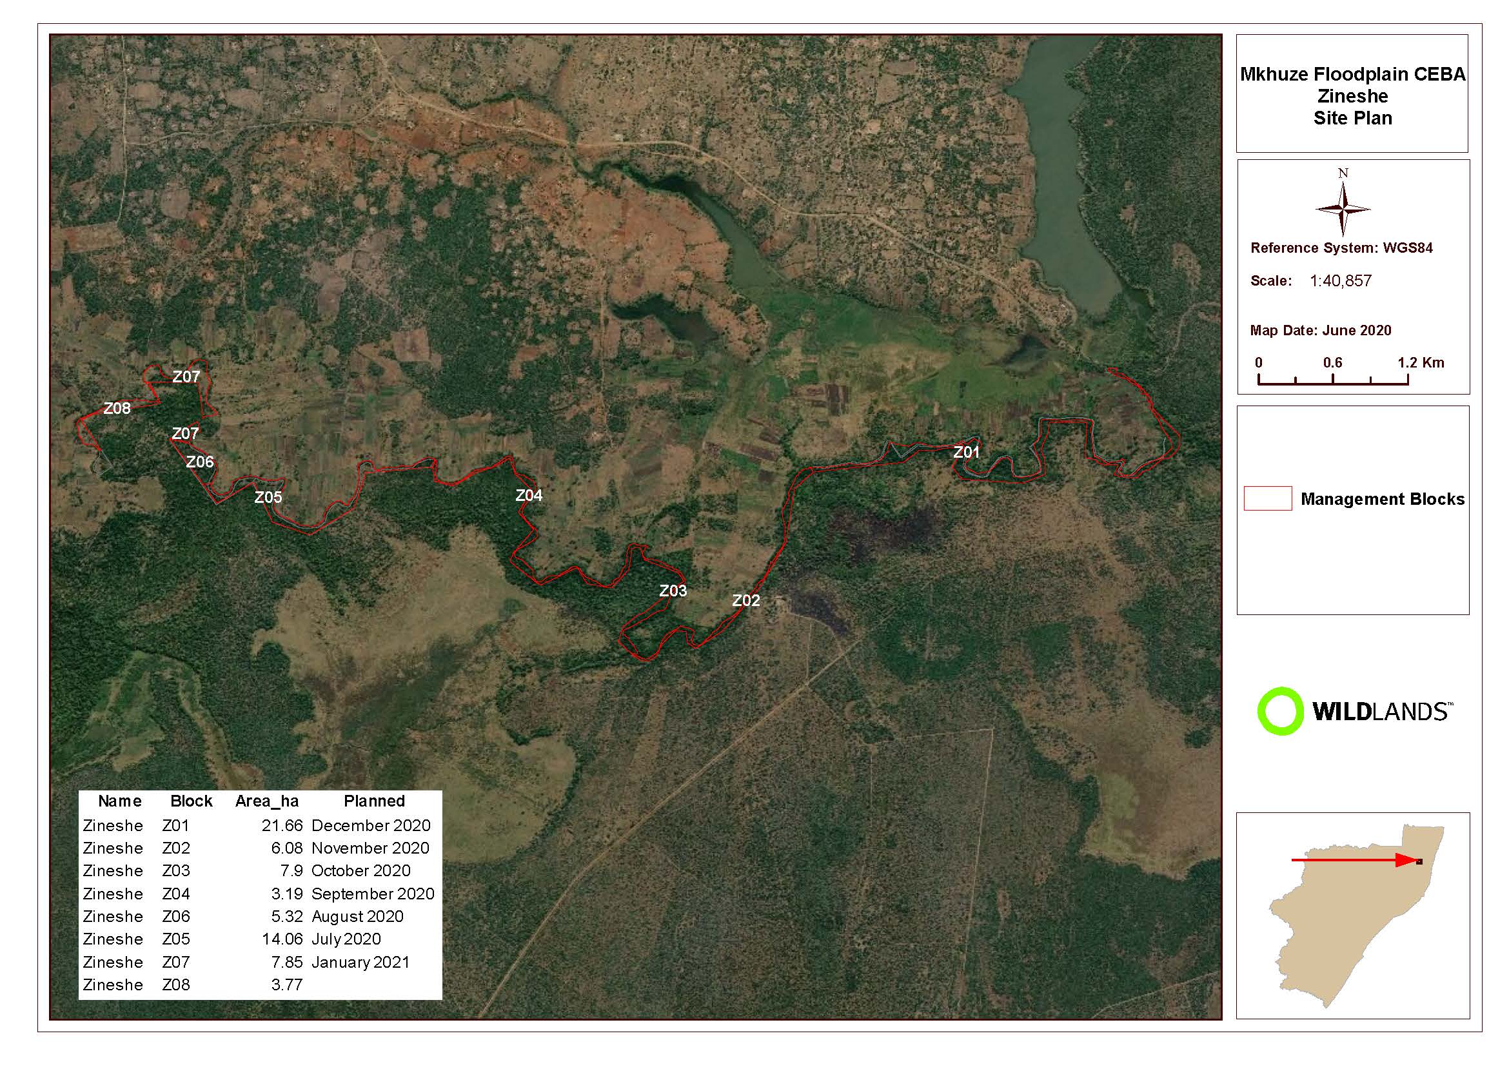Click the Z01 block label on map

(x=966, y=452)
